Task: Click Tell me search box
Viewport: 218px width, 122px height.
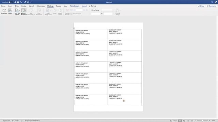Action: coord(92,6)
